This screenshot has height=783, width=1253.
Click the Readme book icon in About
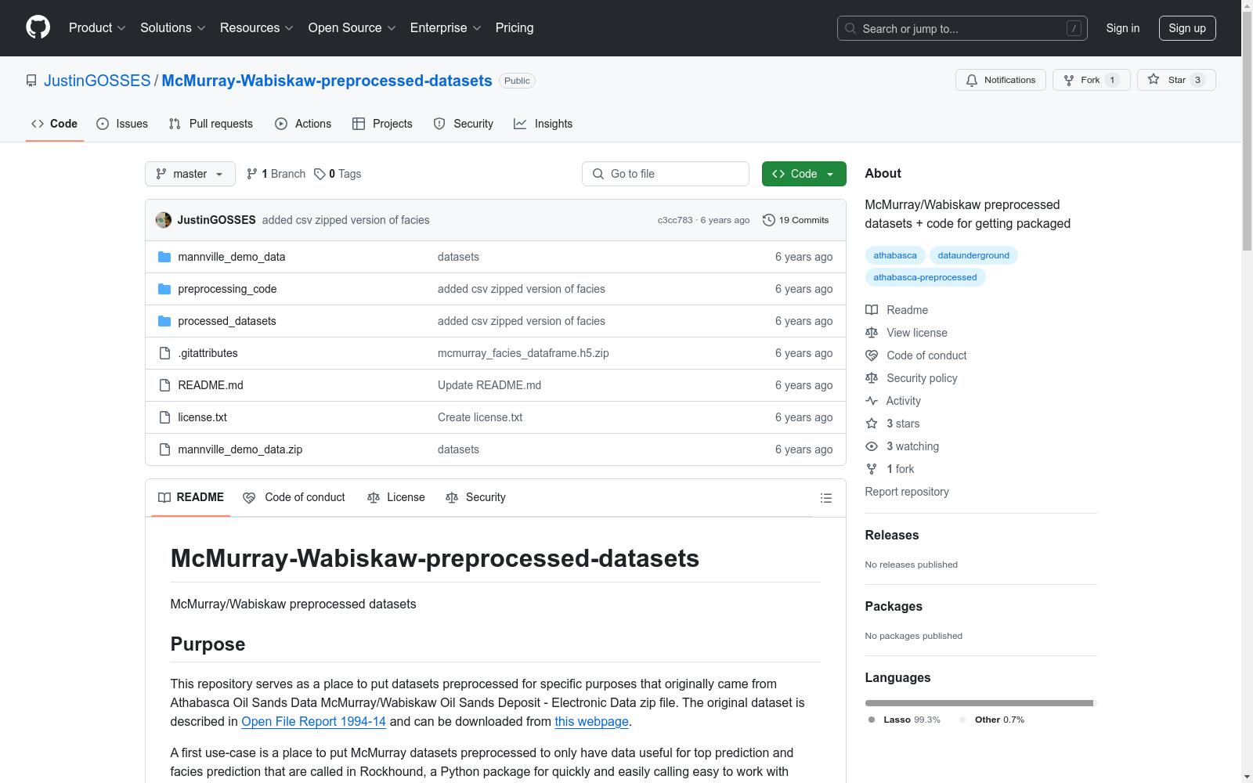tap(872, 310)
